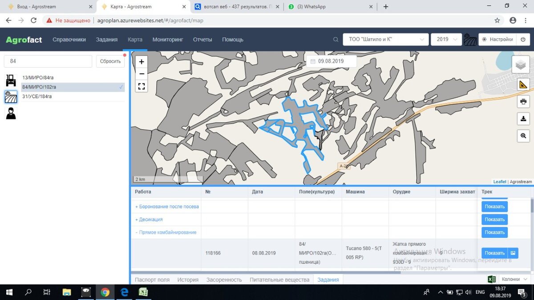Reload the browser page

[x=33, y=20]
